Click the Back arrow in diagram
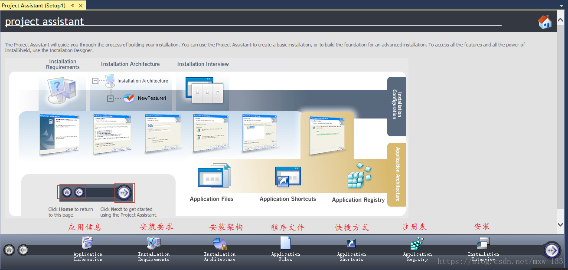568x270 pixels. pyautogui.click(x=79, y=192)
